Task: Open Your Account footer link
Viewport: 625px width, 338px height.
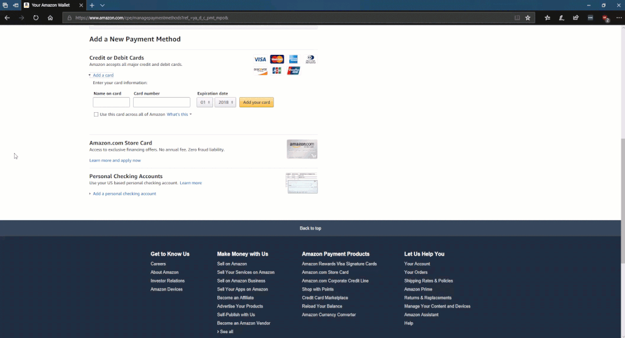Action: 417,264
